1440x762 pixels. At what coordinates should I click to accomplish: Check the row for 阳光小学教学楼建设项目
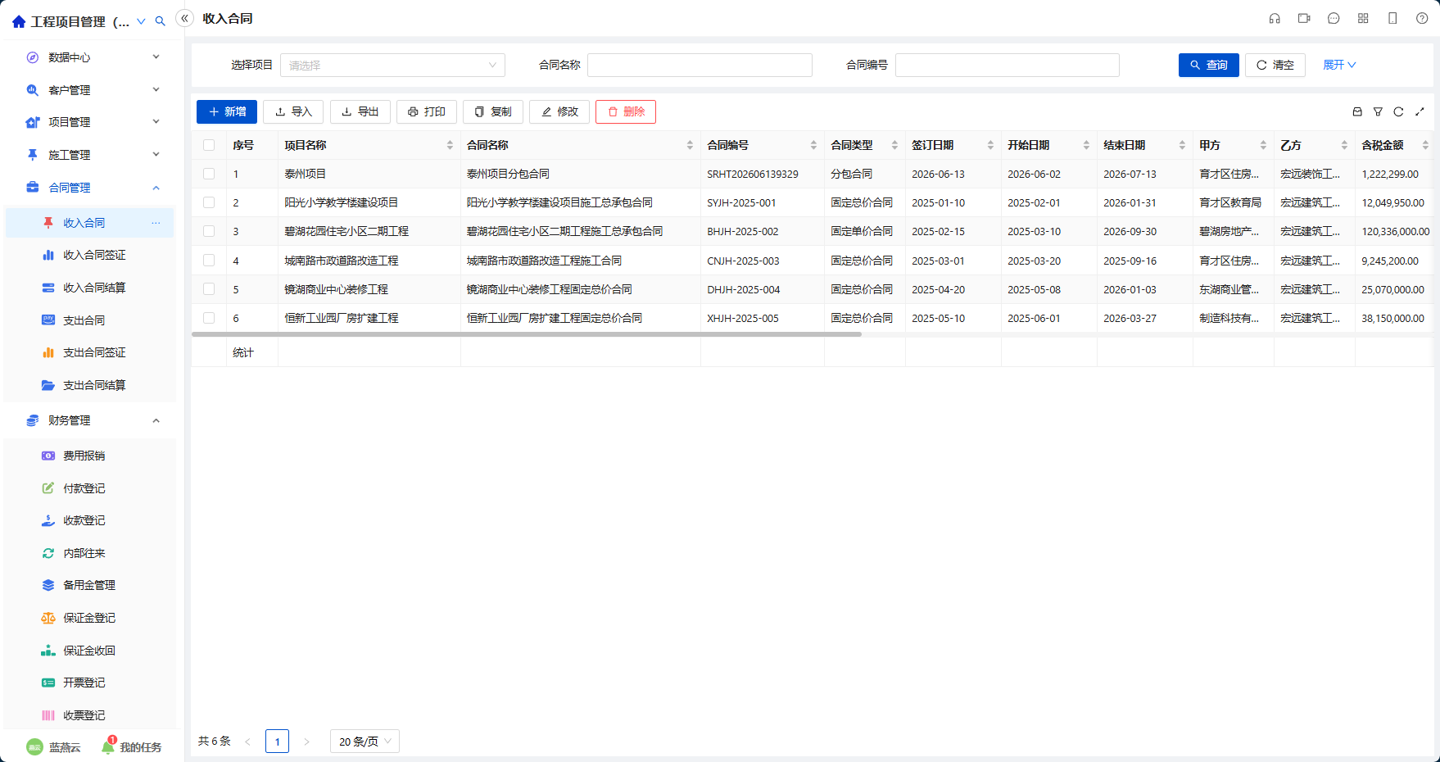click(x=209, y=202)
